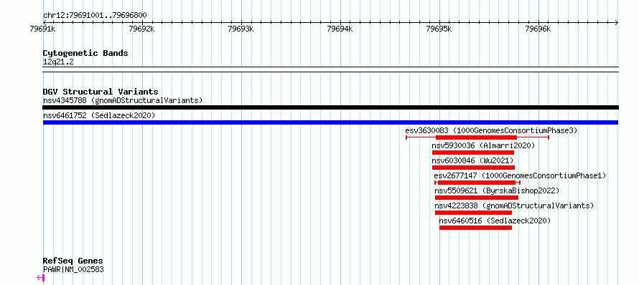Screen dimensions: 639x285
Task: Click the PAWR|NM_002583 gene label
Action: 73,269
